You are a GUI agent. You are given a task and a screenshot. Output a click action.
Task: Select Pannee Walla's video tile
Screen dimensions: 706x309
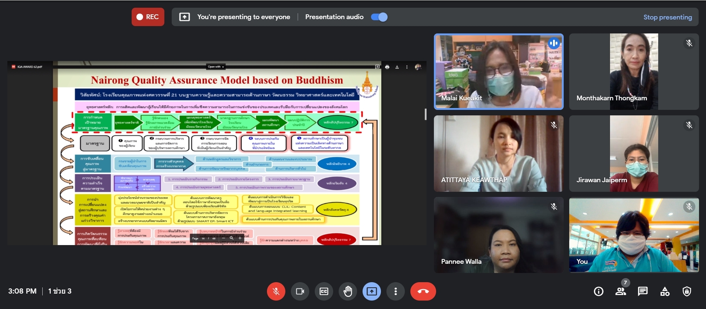click(499, 235)
